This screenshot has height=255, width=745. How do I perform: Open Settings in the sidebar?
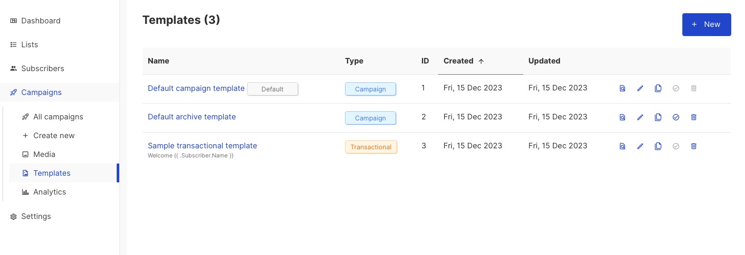click(x=60, y=216)
